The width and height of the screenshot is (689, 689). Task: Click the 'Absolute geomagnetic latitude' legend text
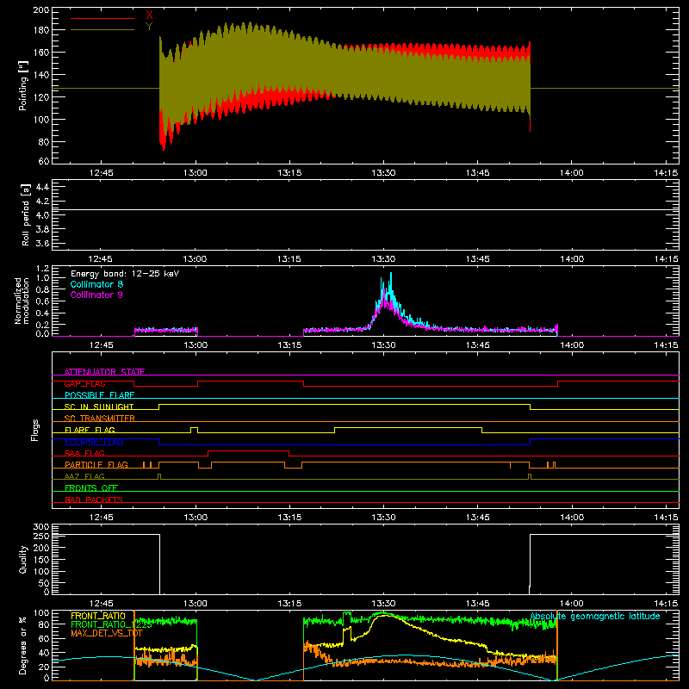595,616
